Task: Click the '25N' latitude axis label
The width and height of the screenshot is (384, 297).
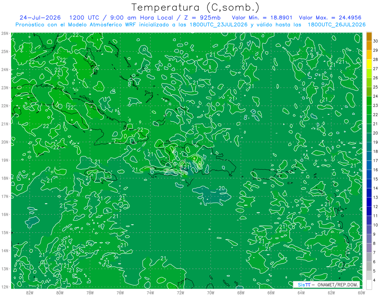Action: pos(4,52)
